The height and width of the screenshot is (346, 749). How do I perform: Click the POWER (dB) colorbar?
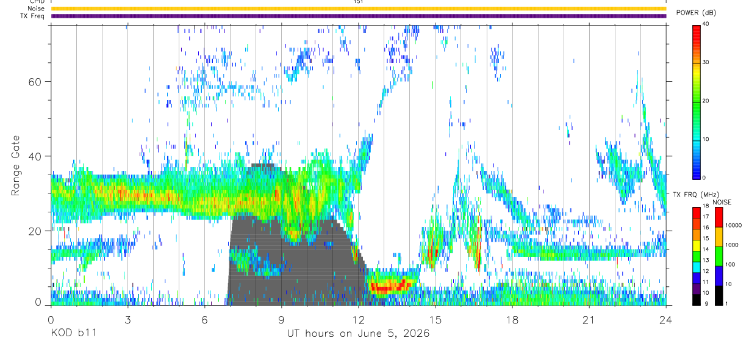[x=697, y=101]
